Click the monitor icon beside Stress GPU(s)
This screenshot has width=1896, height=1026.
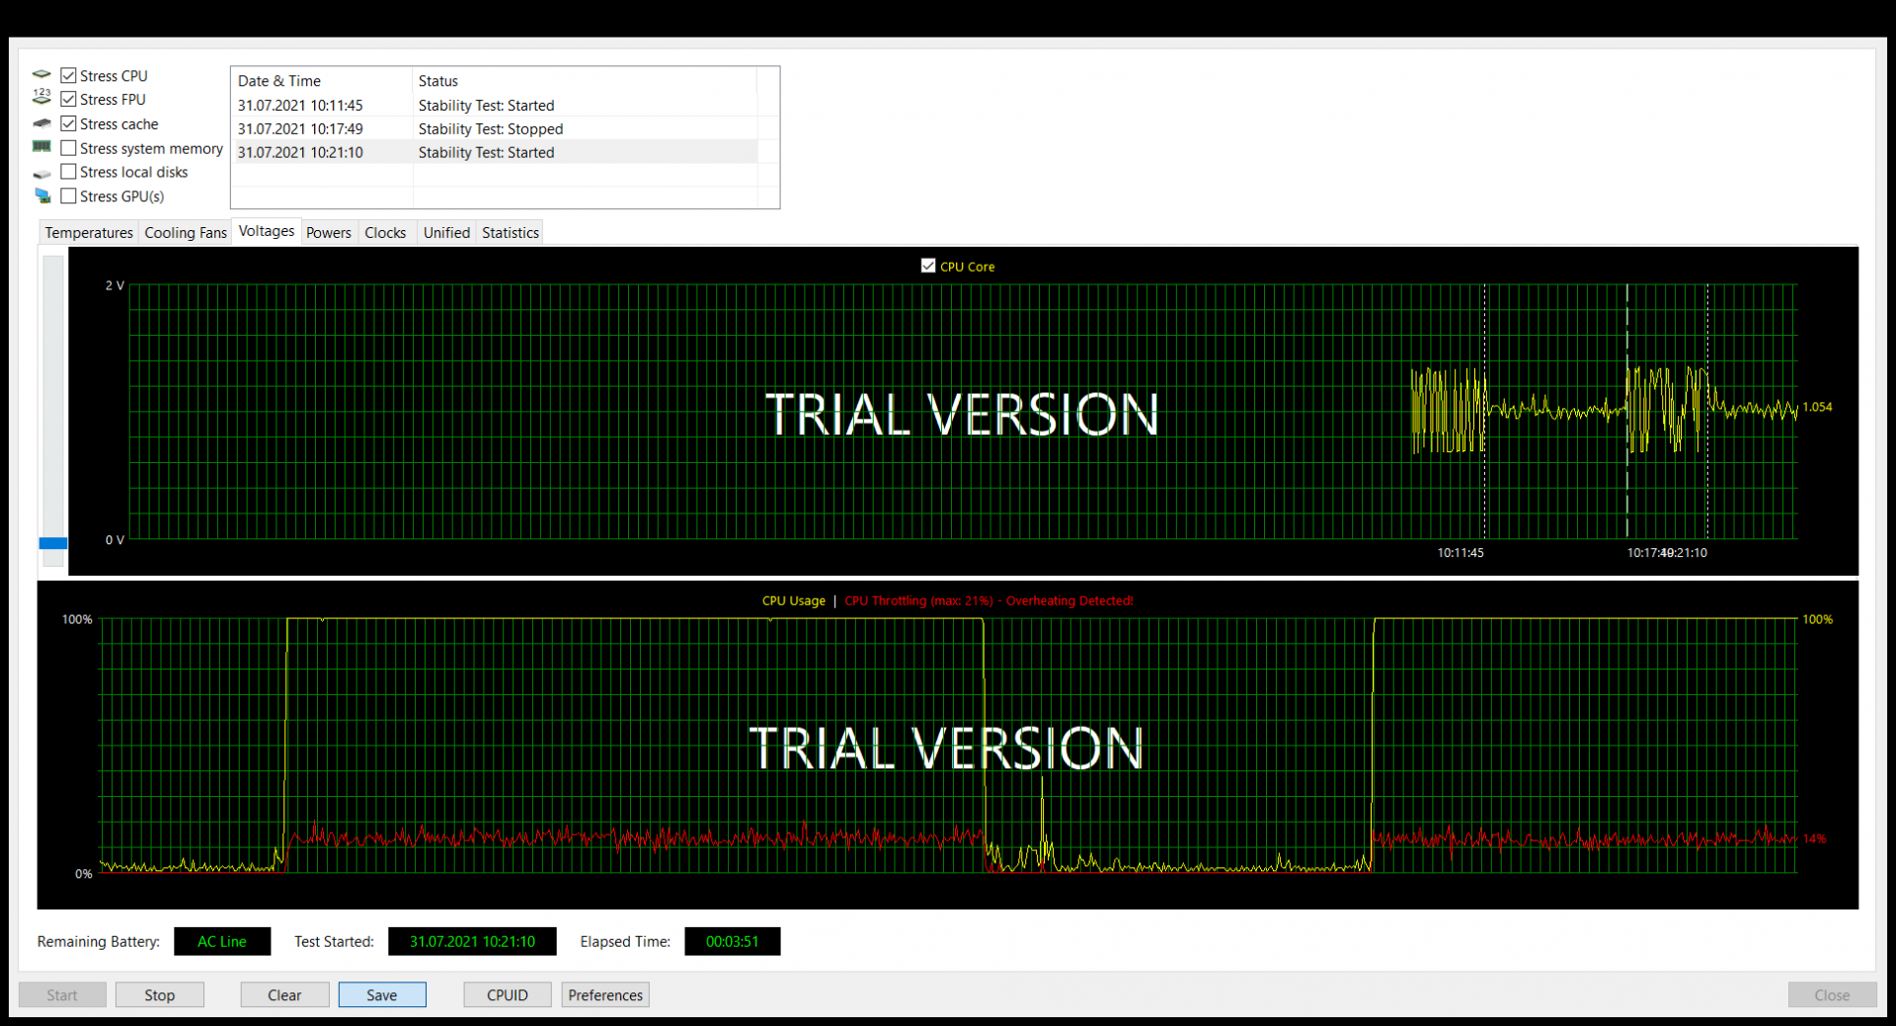(x=41, y=196)
